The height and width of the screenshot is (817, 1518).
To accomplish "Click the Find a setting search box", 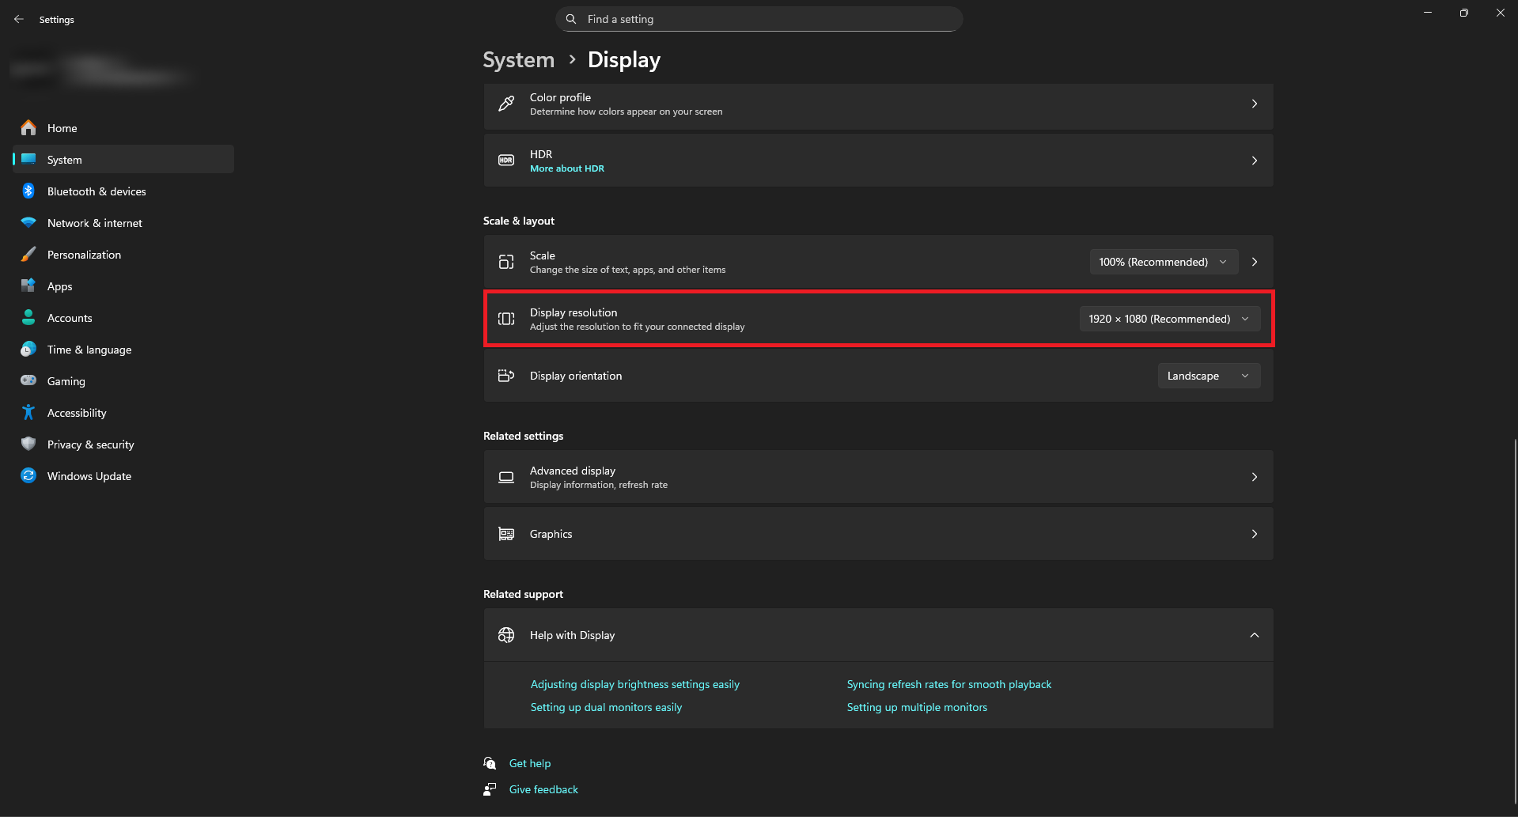I will point(759,19).
